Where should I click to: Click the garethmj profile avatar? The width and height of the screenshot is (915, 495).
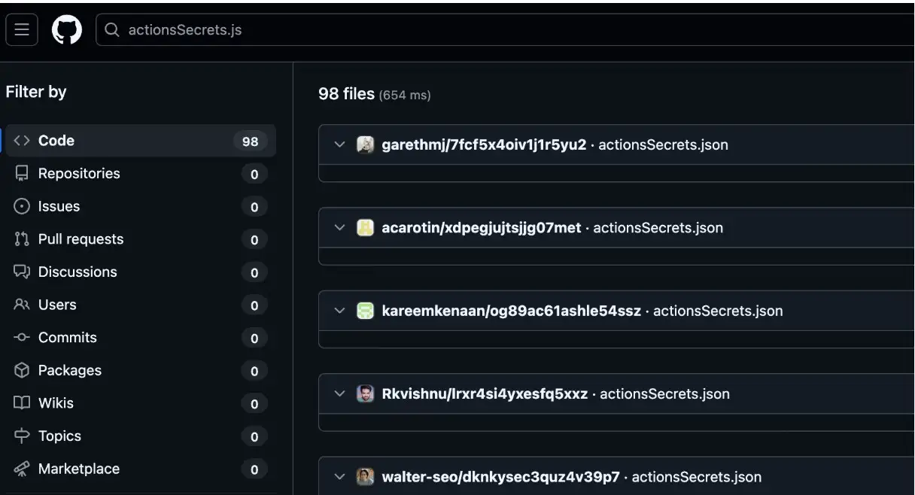tap(365, 144)
